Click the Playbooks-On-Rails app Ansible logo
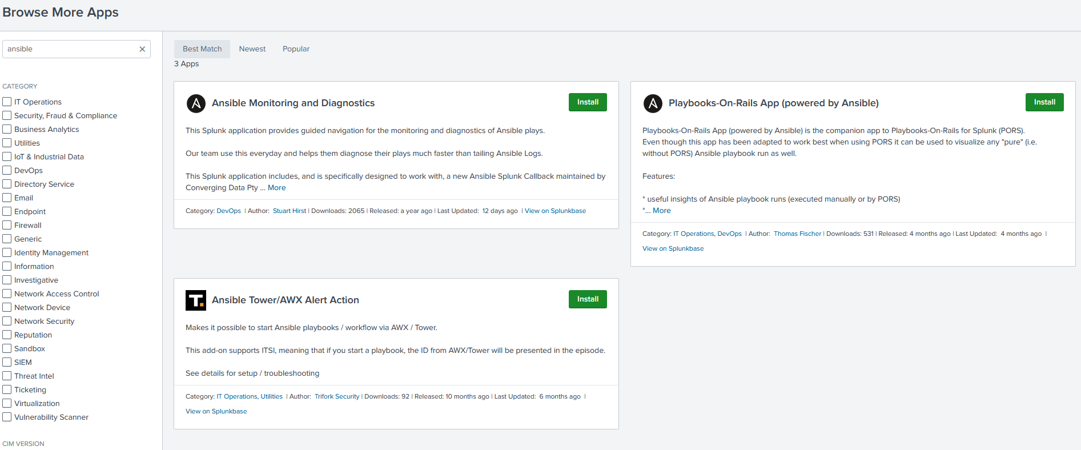Viewport: 1081px width, 450px height. click(653, 103)
